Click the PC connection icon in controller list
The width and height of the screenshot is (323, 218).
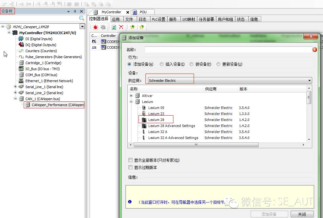(94, 41)
